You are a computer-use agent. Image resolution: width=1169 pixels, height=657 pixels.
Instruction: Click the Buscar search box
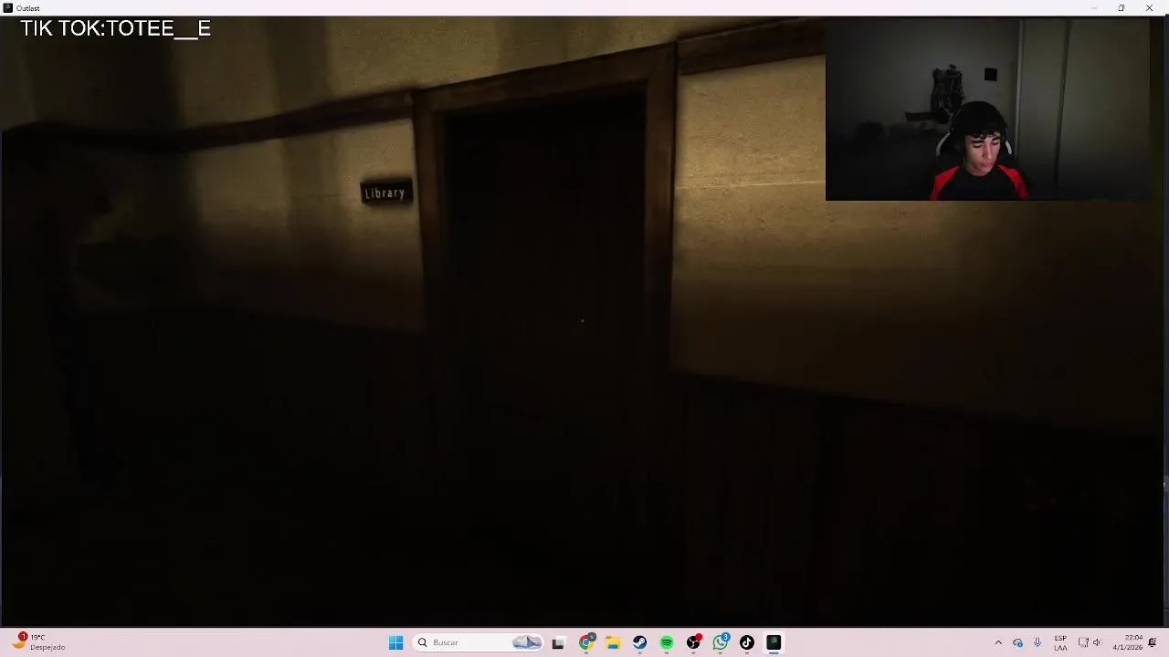[479, 642]
